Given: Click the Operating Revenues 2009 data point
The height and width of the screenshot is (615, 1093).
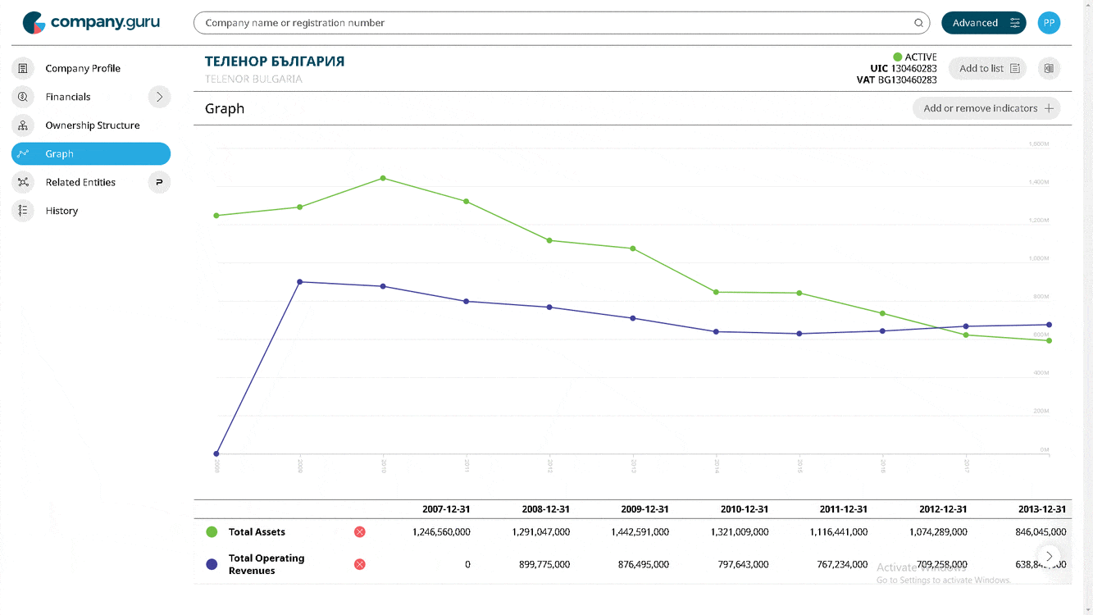Looking at the screenshot, I should (300, 282).
